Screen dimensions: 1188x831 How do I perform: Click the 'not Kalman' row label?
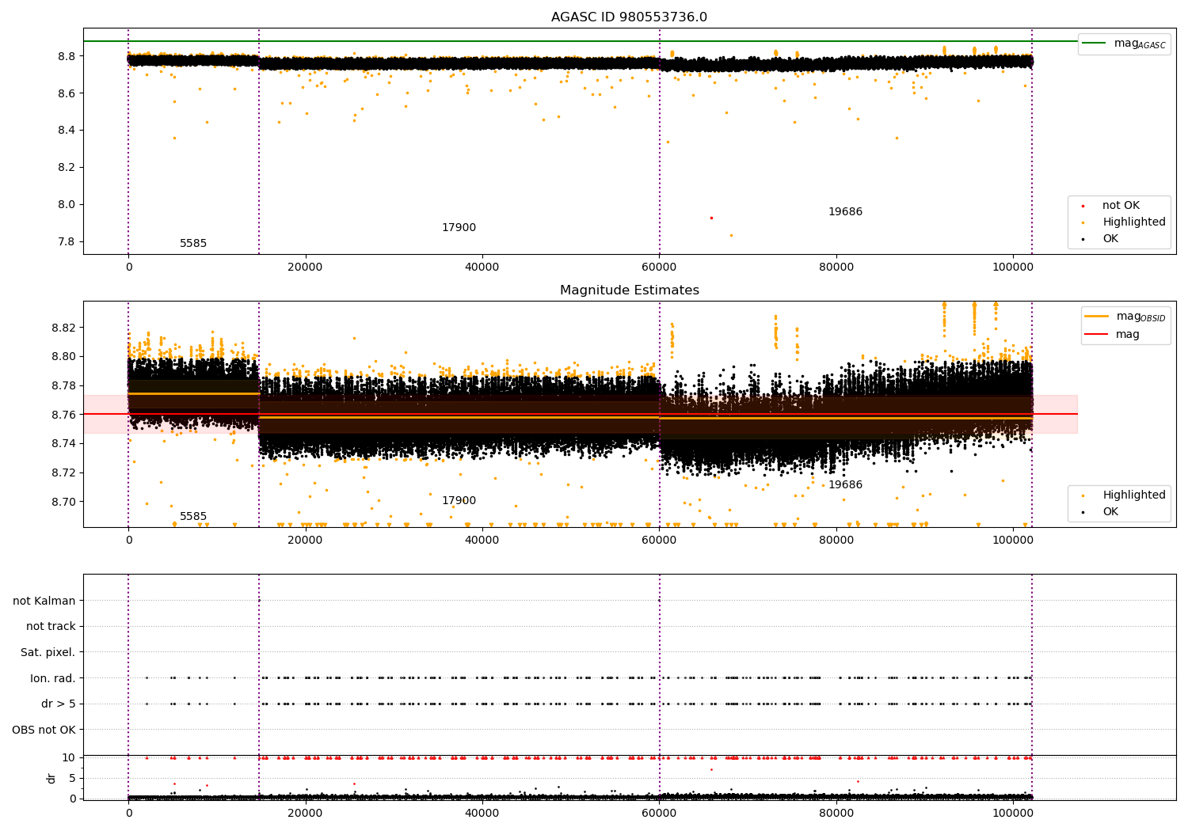pyautogui.click(x=44, y=601)
